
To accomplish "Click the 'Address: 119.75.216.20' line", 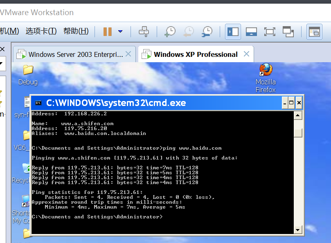I will (69, 128).
